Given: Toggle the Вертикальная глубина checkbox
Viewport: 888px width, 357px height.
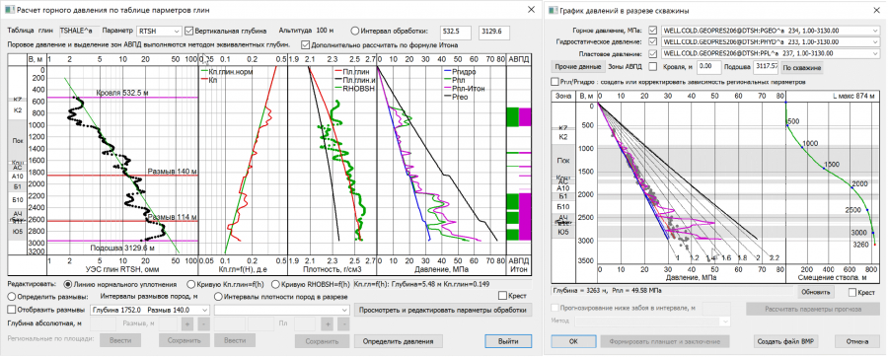Looking at the screenshot, I should tap(189, 31).
